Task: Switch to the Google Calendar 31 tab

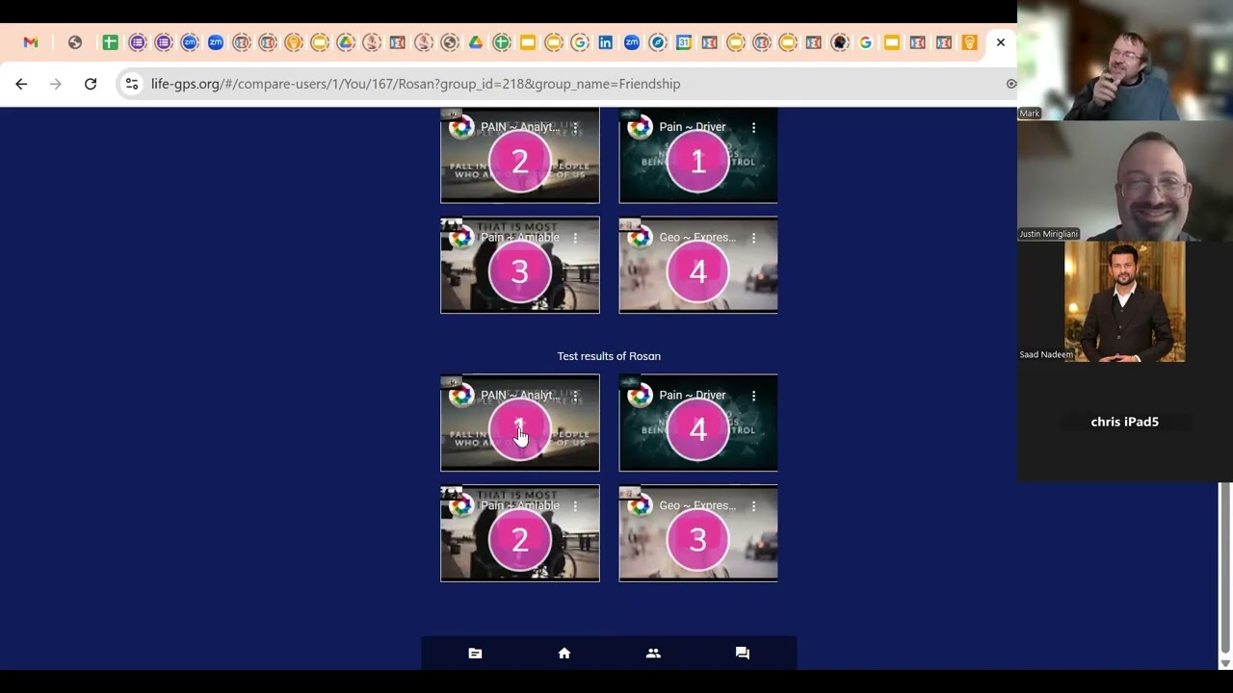Action: (683, 42)
